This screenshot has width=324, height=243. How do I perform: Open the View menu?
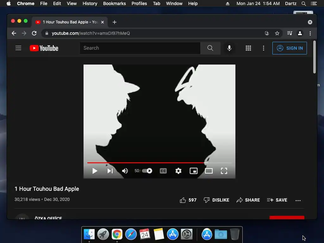(72, 3)
